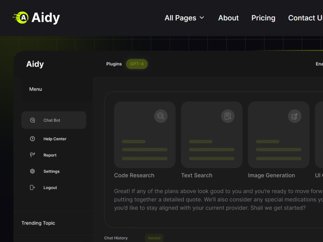
Task: Open the Pricing page
Action: pos(263,18)
